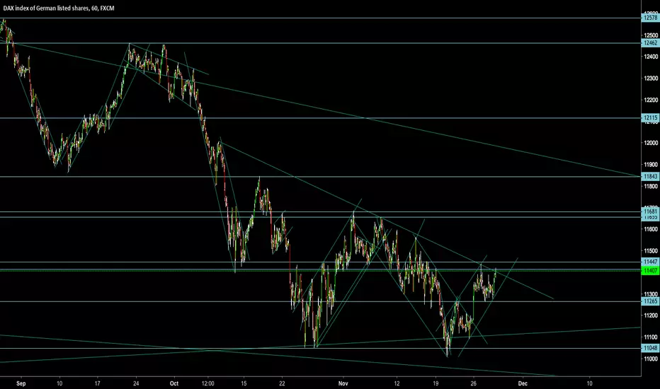Select the 11447 price level tag
Viewport: 660px width, 389px height.
point(650,262)
